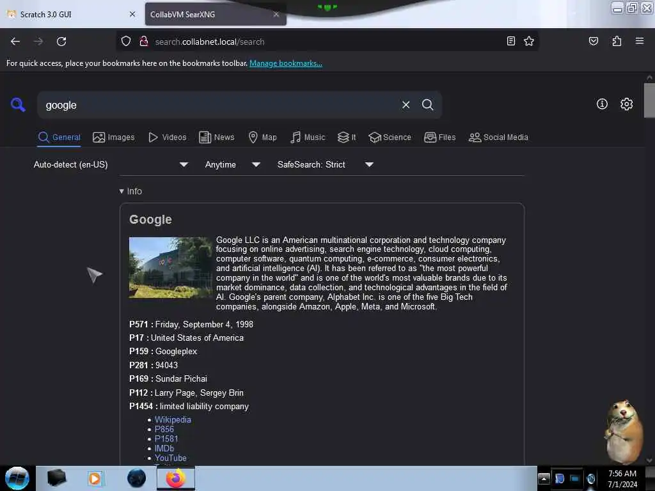Viewport: 655px width, 491px height.
Task: Open the SafeSearch: Strict dropdown
Action: pos(326,164)
